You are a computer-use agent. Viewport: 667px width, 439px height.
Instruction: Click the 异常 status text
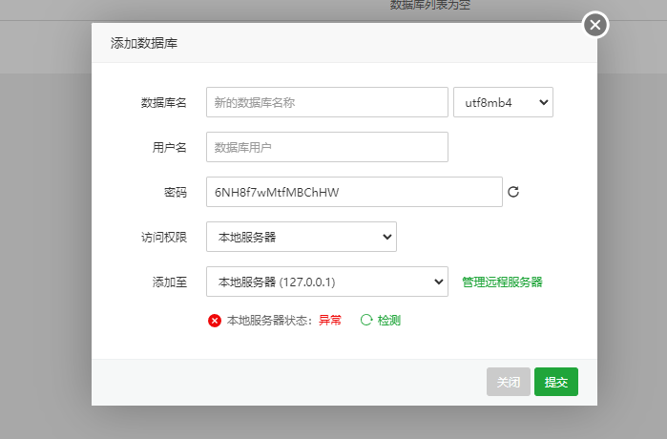click(330, 321)
